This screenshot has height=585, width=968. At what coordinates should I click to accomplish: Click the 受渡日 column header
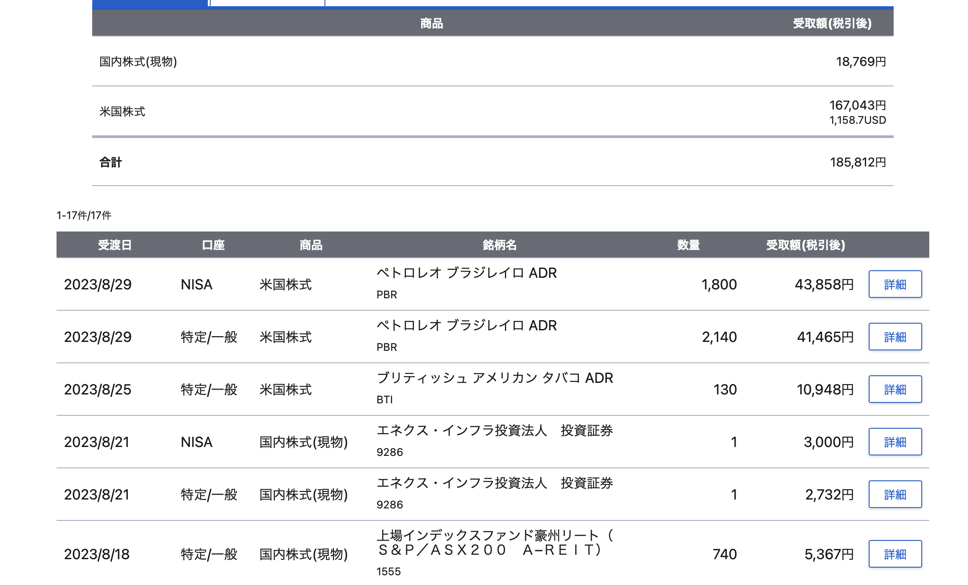pyautogui.click(x=115, y=245)
